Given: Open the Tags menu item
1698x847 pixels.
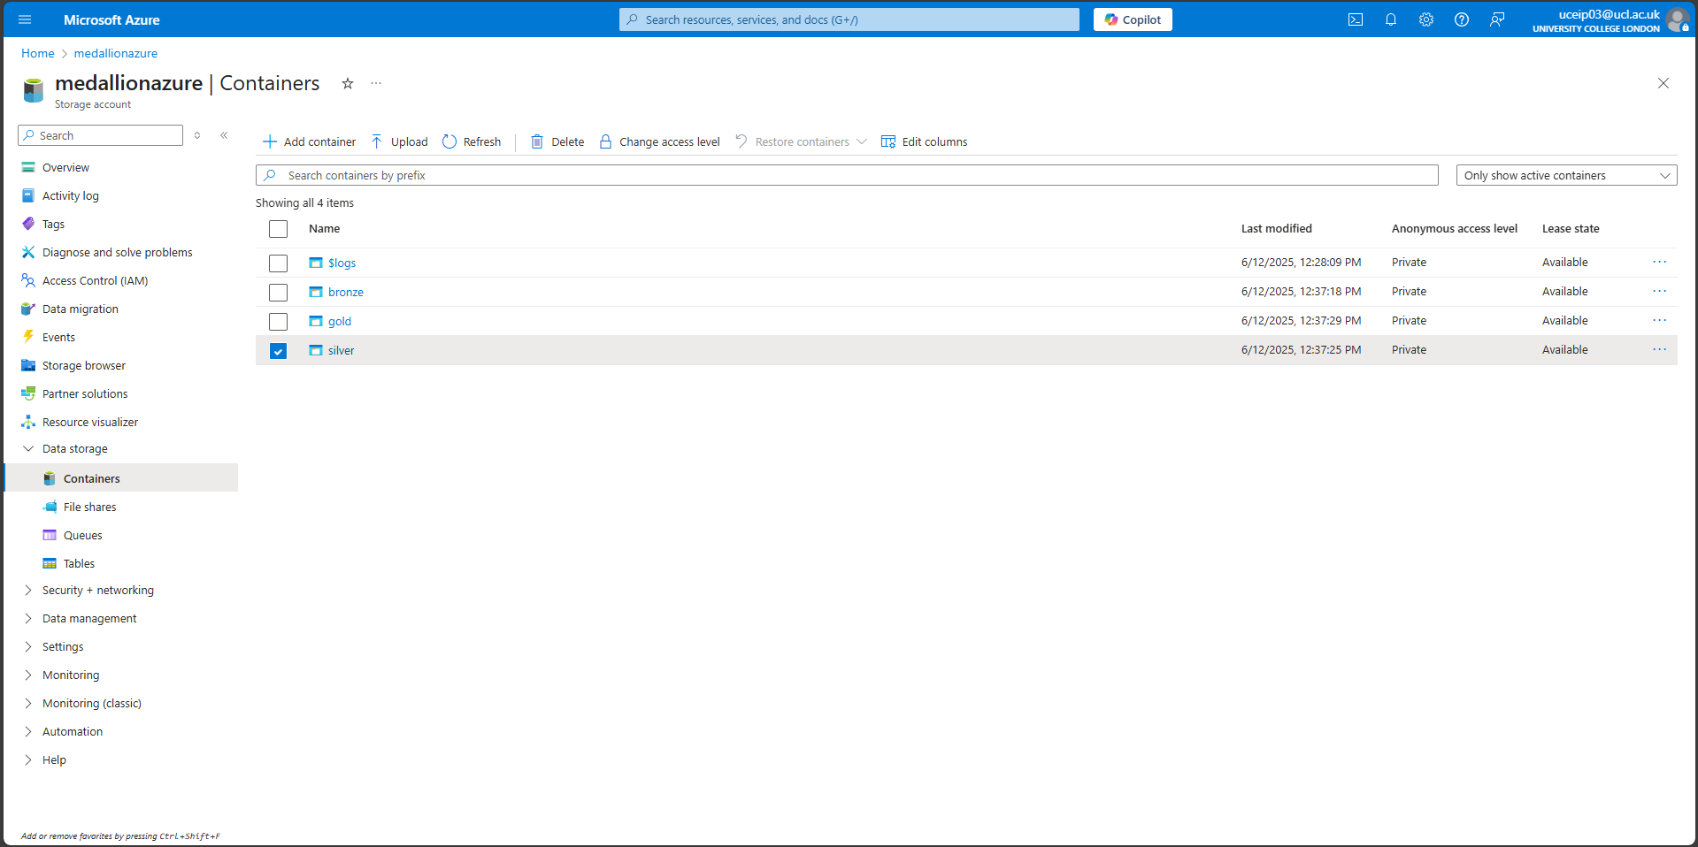Looking at the screenshot, I should (x=53, y=224).
